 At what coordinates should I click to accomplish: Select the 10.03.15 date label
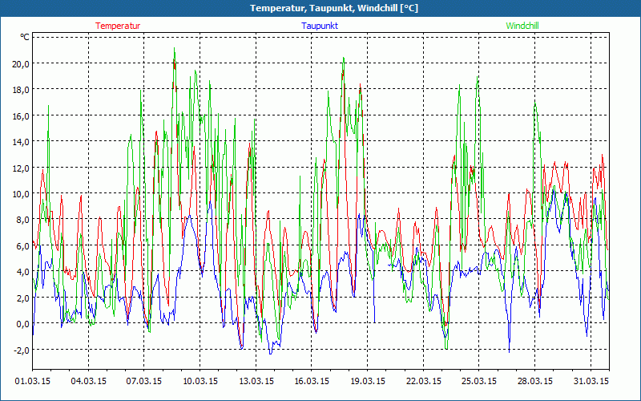tap(200, 381)
